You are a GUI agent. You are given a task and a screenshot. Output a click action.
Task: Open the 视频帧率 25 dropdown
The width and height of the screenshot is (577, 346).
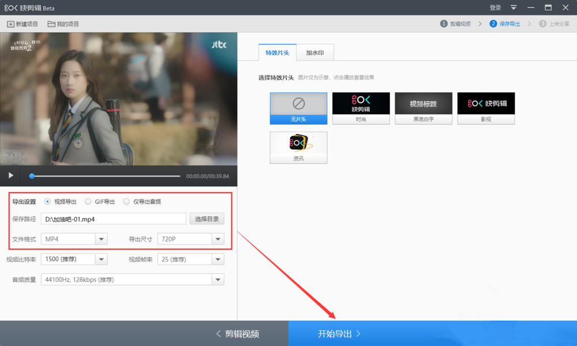tap(190, 259)
